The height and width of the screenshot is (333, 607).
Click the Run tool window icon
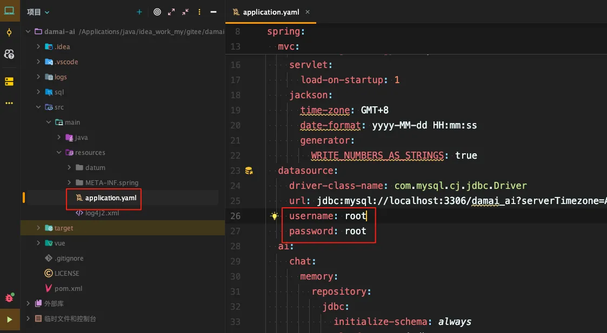point(9,320)
